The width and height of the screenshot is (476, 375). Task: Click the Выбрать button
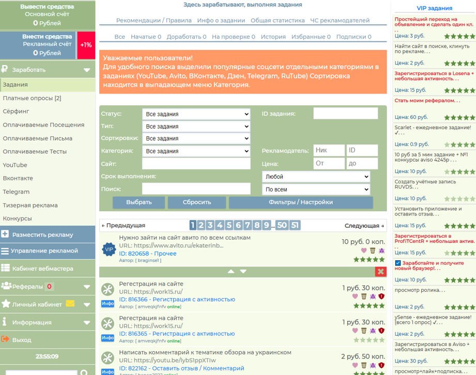[x=139, y=202]
